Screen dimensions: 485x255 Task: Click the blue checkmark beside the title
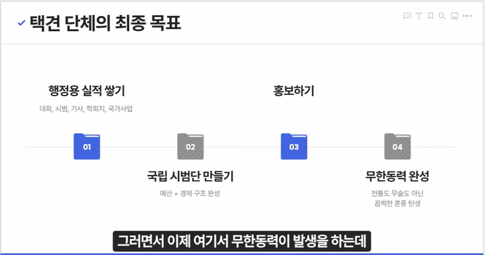pyautogui.click(x=22, y=23)
